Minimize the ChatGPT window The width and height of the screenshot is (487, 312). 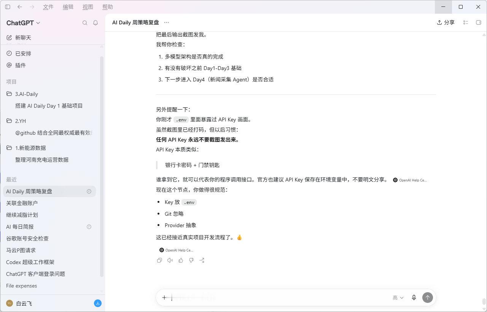[444, 7]
